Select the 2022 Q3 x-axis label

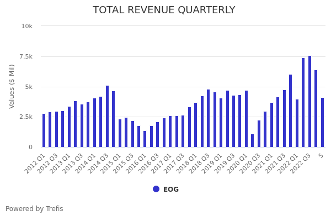300,163
